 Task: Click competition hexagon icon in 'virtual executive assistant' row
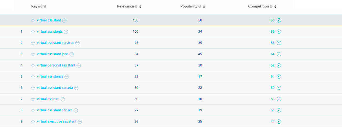(279, 121)
